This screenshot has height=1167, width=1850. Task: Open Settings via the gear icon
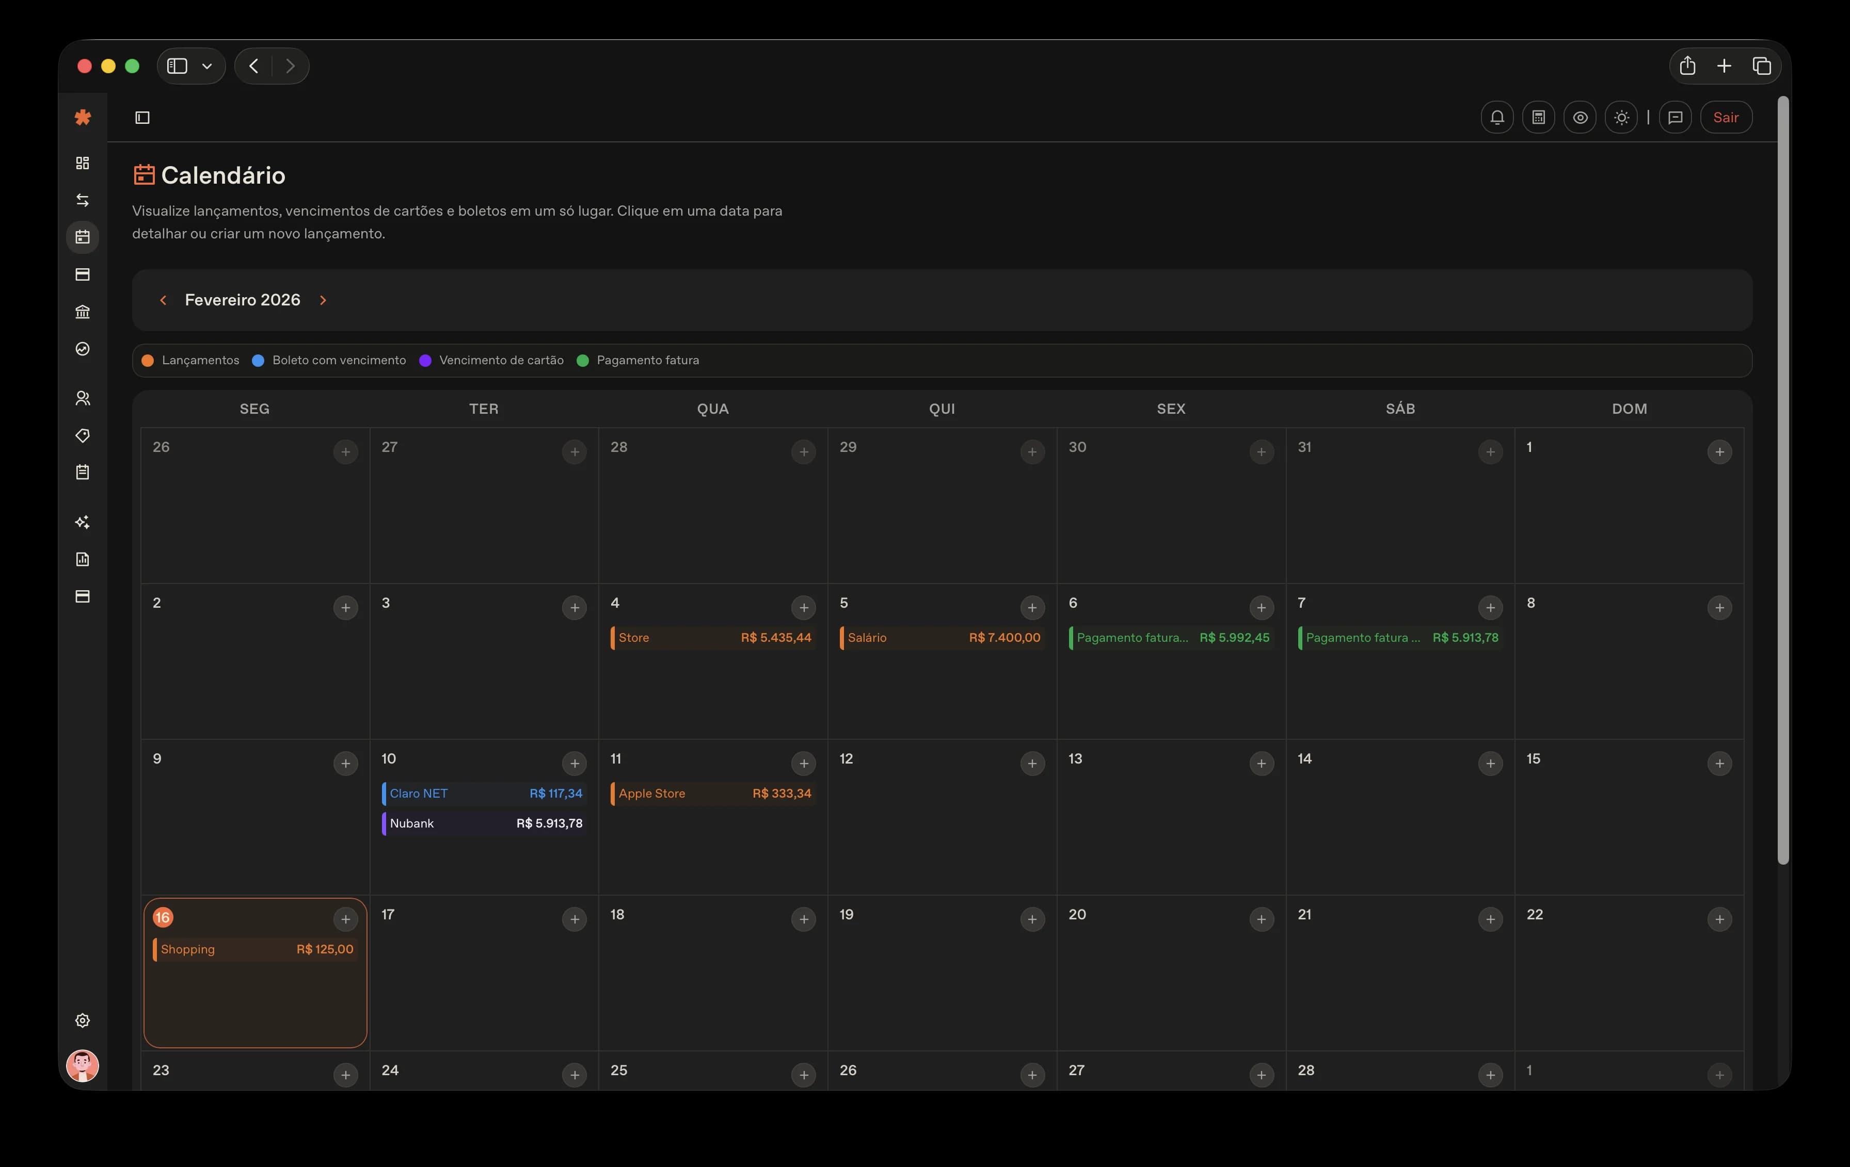coord(82,1020)
